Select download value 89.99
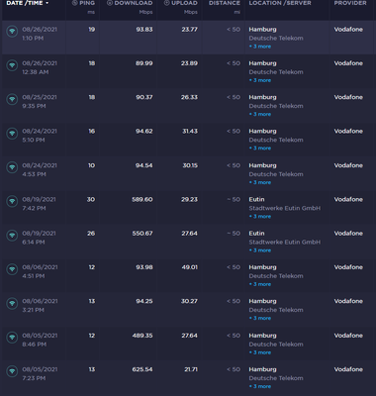This screenshot has width=376, height=396. [144, 63]
